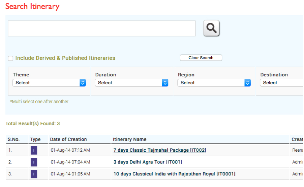The height and width of the screenshot is (187, 304).
Task: Click the type icon for 3 days Delhi Agra Tour
Action: (x=34, y=162)
